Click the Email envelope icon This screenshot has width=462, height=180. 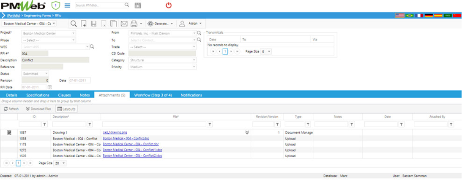click(124, 24)
